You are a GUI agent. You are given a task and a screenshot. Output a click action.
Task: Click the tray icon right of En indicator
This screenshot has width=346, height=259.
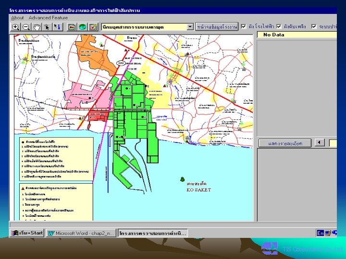(328, 233)
